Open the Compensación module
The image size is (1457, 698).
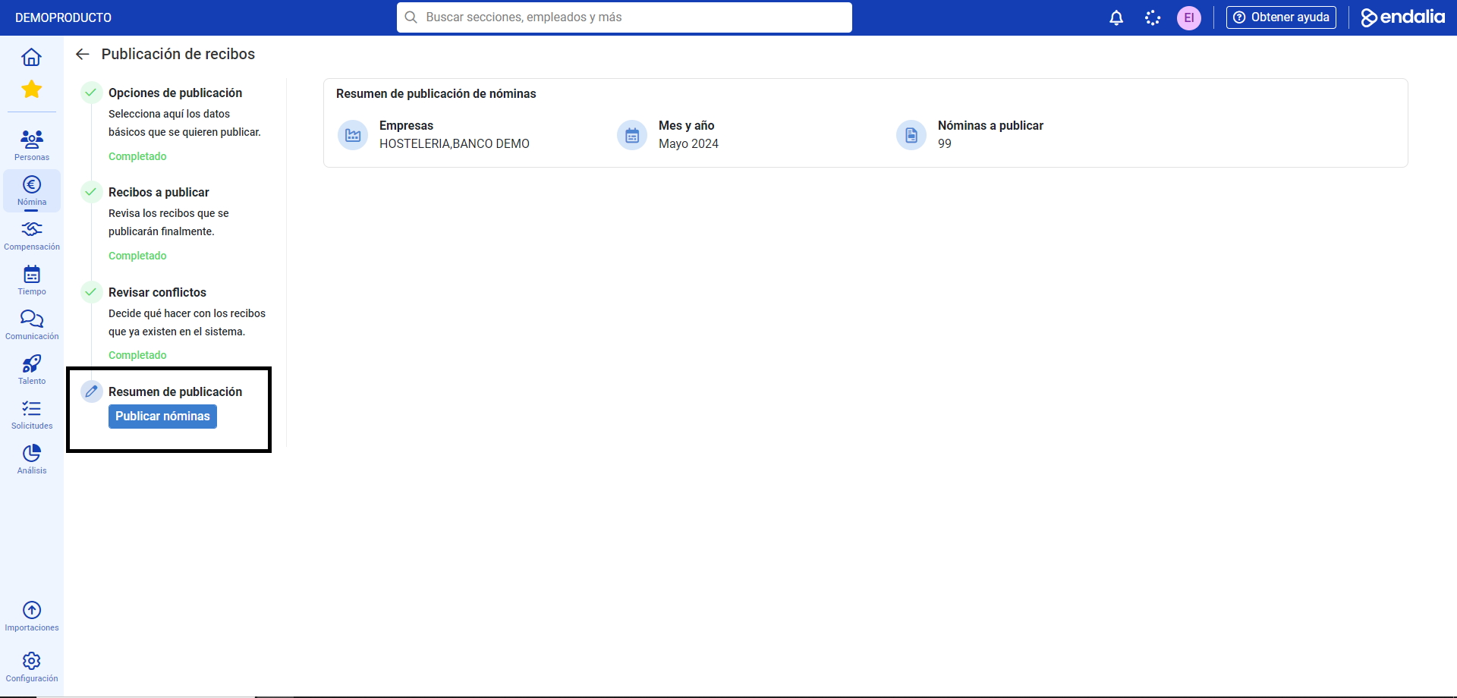[32, 235]
